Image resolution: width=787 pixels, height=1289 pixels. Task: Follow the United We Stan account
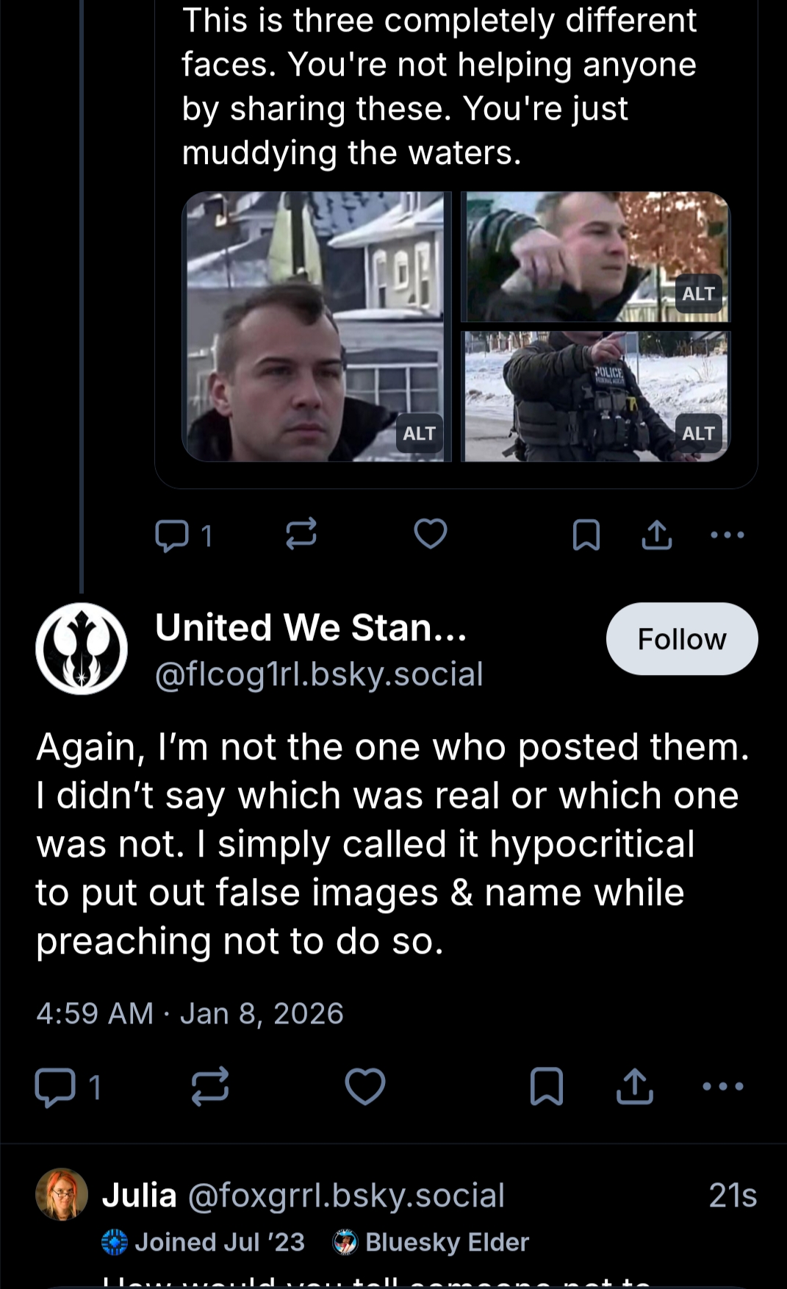pyautogui.click(x=681, y=639)
